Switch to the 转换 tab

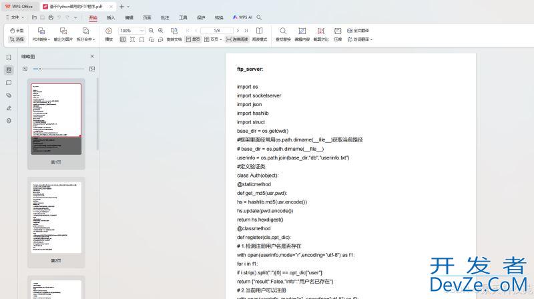[x=220, y=17]
